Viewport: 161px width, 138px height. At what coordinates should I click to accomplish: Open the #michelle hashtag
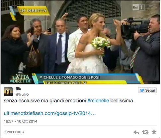pyautogui.click(x=98, y=101)
